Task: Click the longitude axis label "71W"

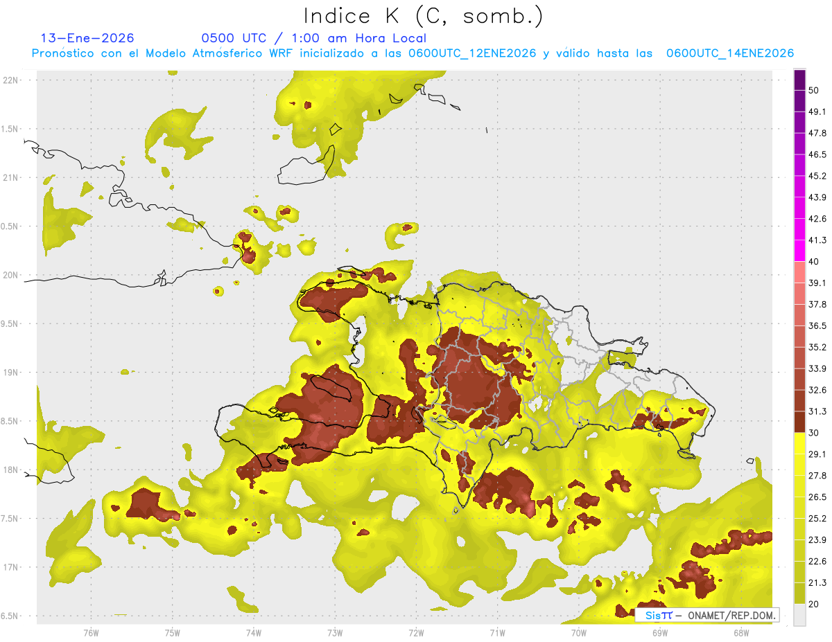Action: (x=497, y=632)
